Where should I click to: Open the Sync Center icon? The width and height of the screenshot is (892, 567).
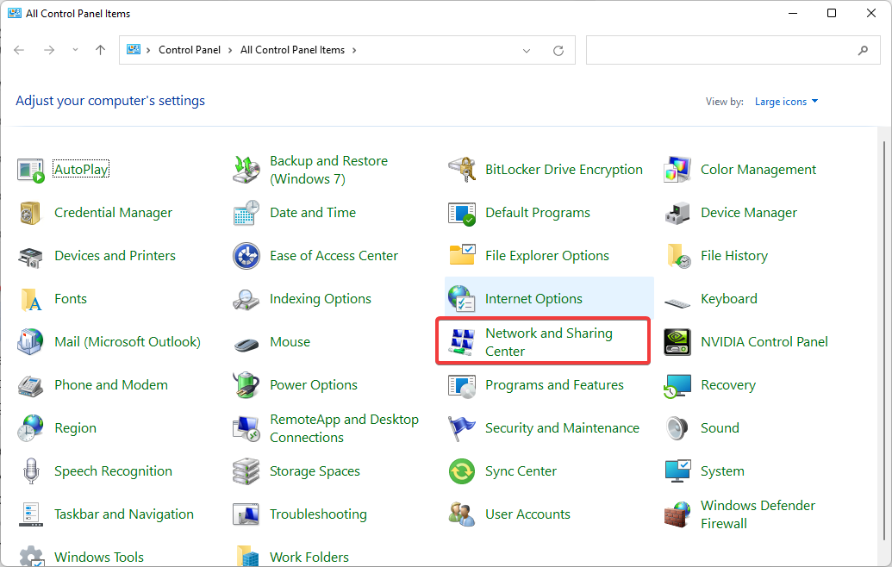[462, 471]
